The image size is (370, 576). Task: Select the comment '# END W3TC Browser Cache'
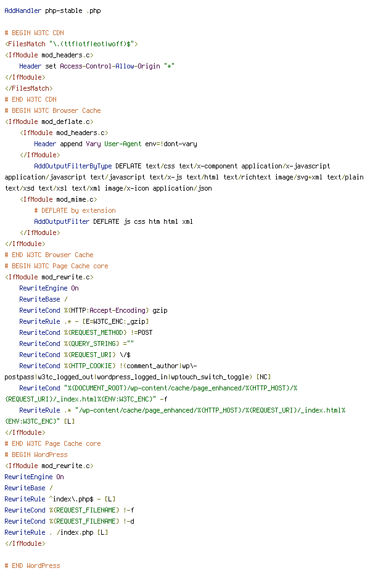[x=49, y=255]
